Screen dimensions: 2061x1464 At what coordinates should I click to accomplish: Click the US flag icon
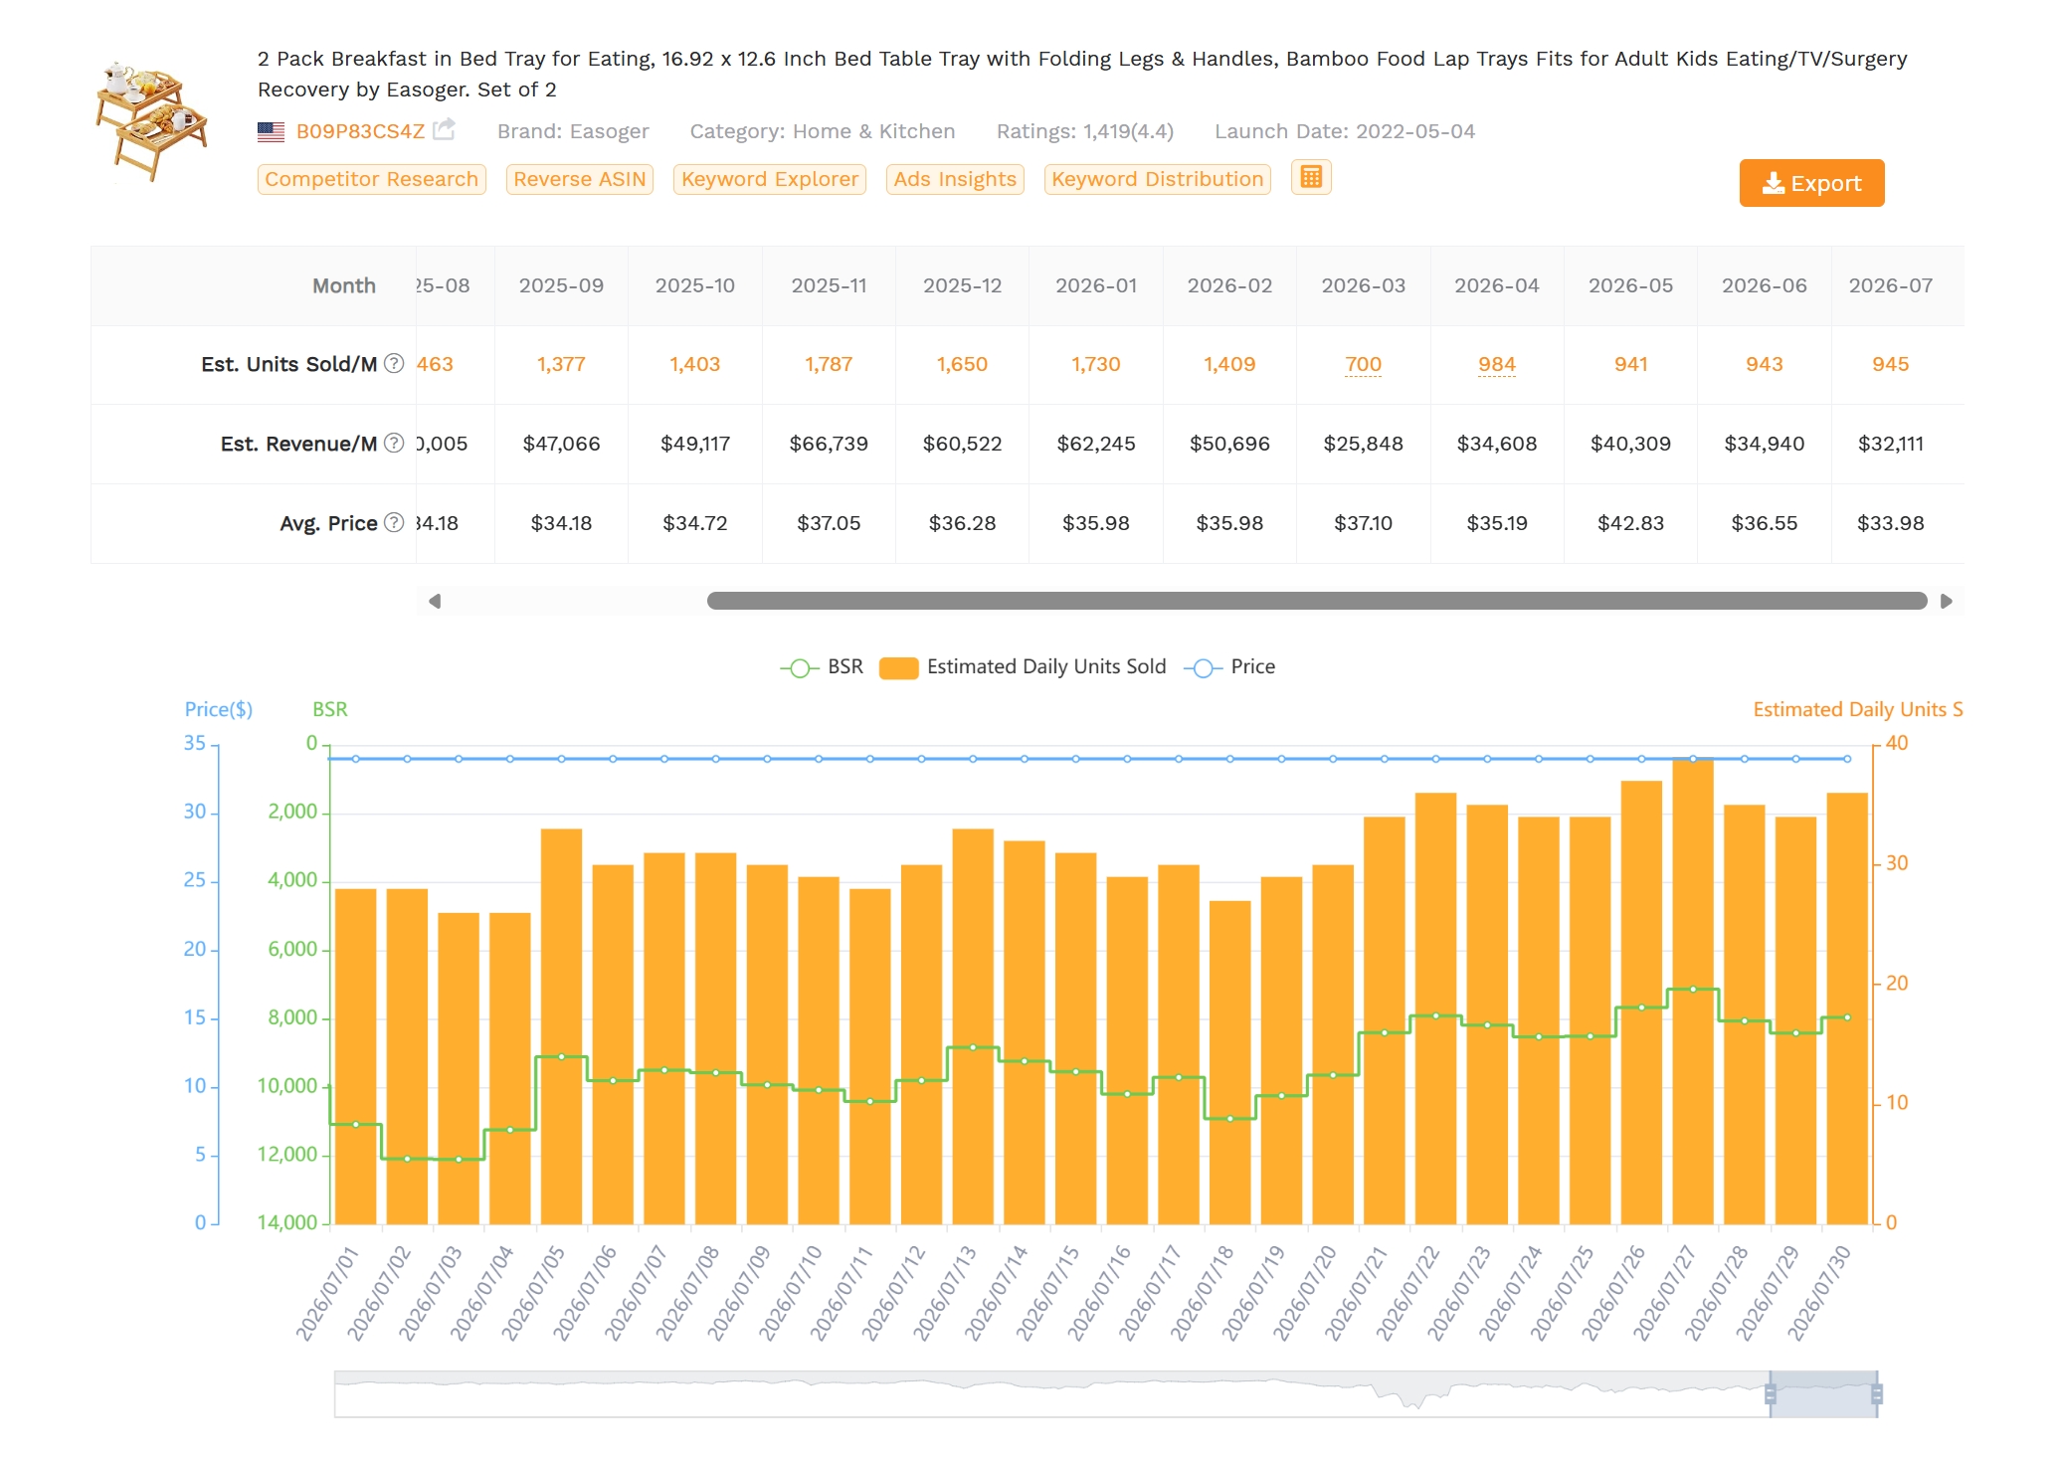coord(271,131)
